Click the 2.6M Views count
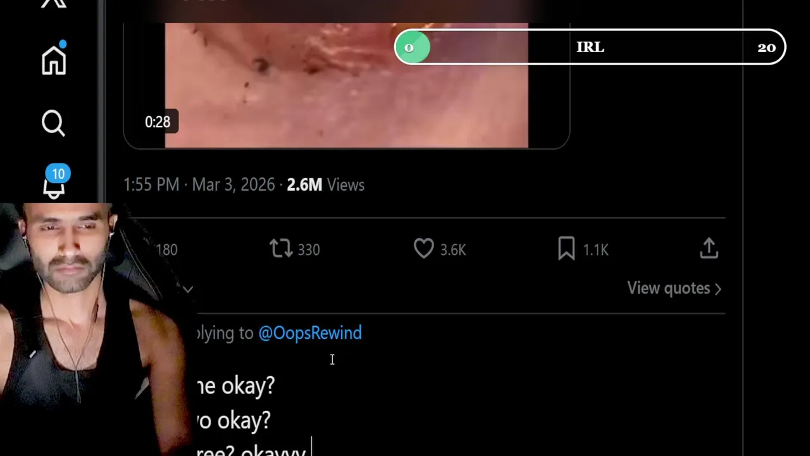The width and height of the screenshot is (810, 456). click(325, 185)
